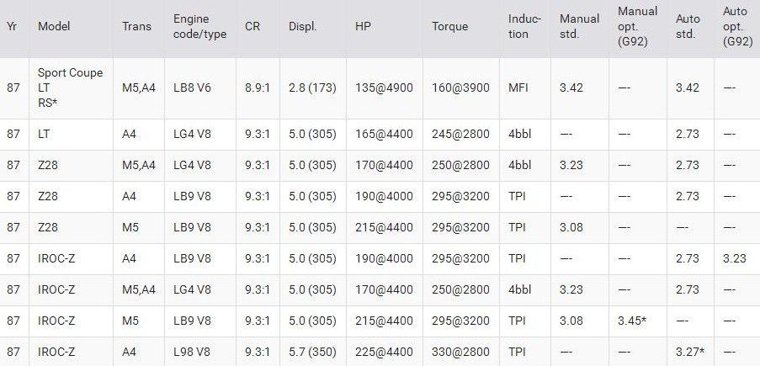The width and height of the screenshot is (760, 366).
Task: Click the Displ. column header
Action: point(302,26)
